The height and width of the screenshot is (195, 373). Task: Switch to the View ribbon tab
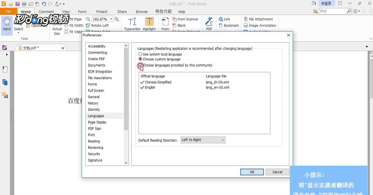click(x=66, y=12)
